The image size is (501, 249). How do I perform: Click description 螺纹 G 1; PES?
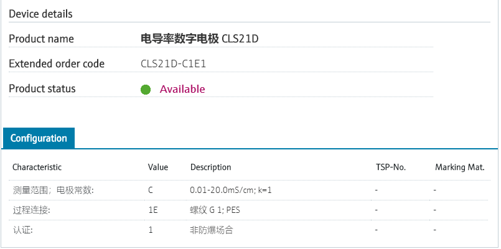[215, 210]
